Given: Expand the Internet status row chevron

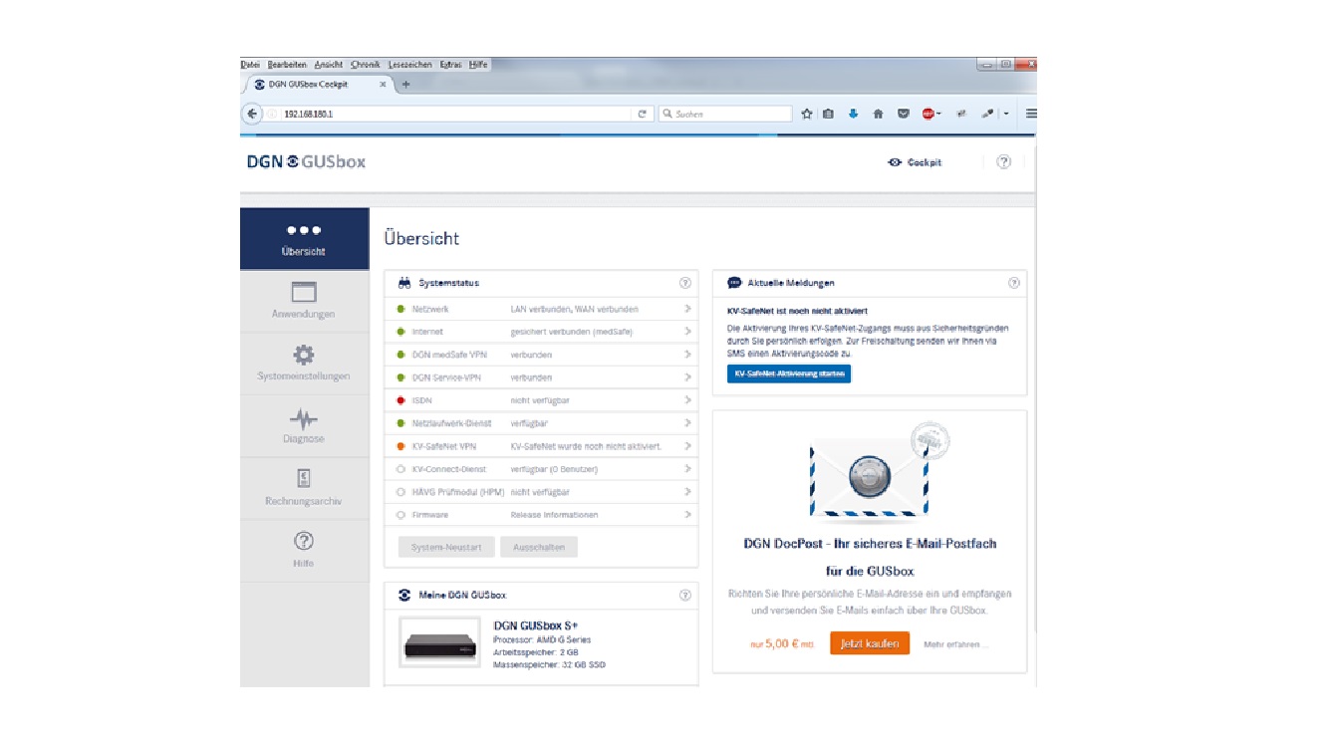Looking at the screenshot, I should pyautogui.click(x=687, y=332).
